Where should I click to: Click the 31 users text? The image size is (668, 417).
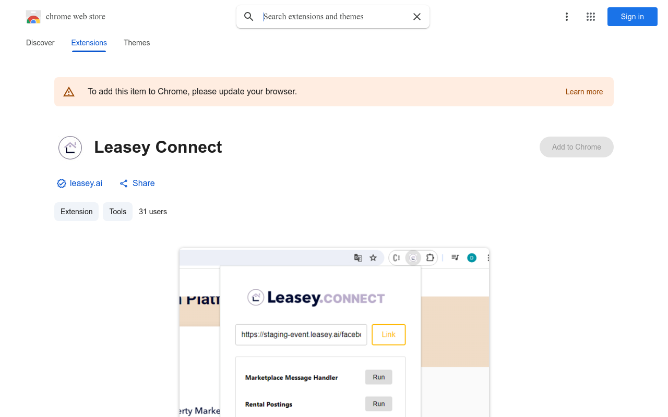[153, 212]
